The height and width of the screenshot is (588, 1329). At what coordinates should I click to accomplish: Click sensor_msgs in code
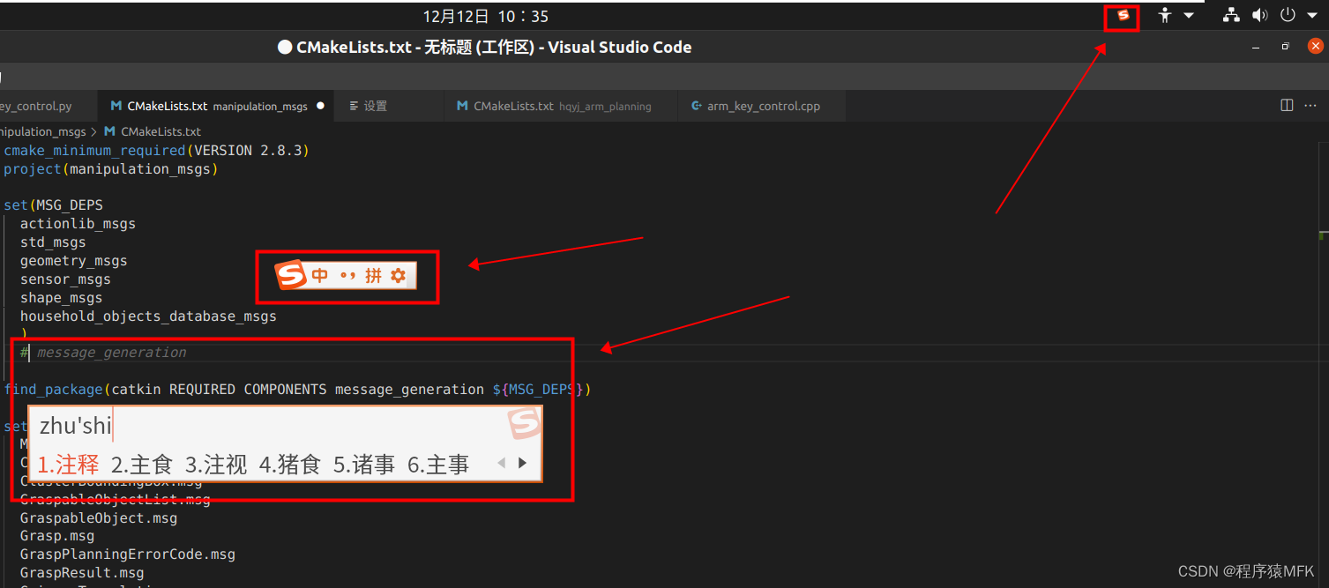click(x=65, y=279)
